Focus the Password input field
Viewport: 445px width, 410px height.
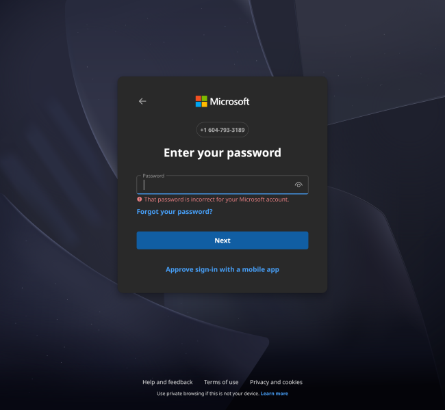coord(222,184)
